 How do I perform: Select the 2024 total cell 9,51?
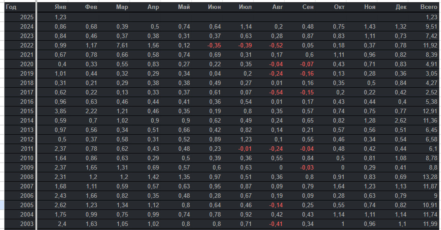[431, 26]
